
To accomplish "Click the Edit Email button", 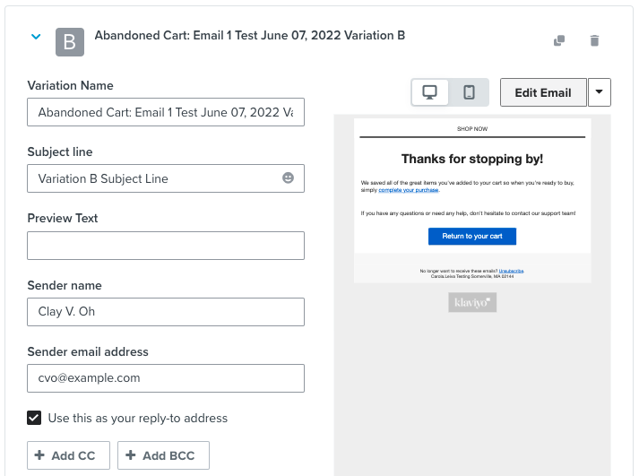I will [543, 92].
